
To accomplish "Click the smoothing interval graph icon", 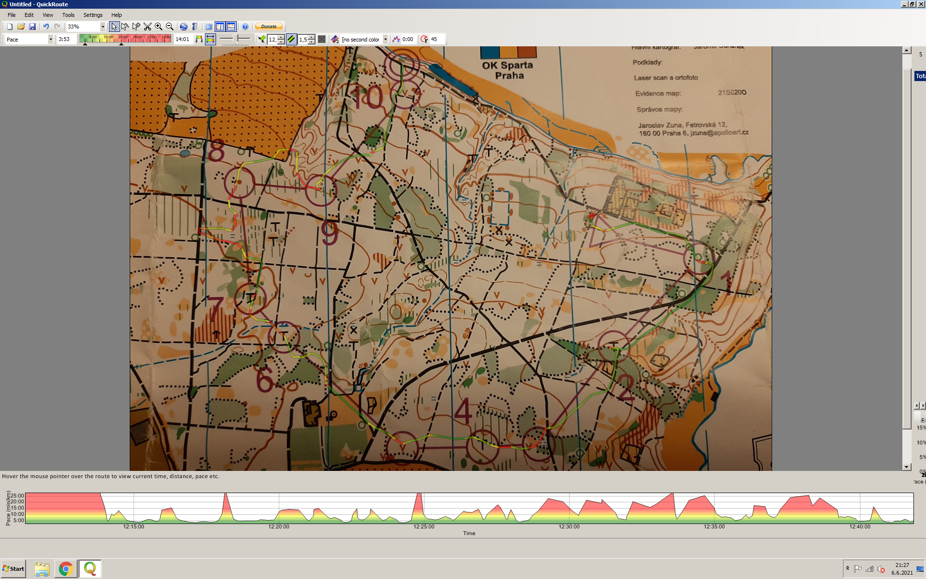I will pos(396,40).
